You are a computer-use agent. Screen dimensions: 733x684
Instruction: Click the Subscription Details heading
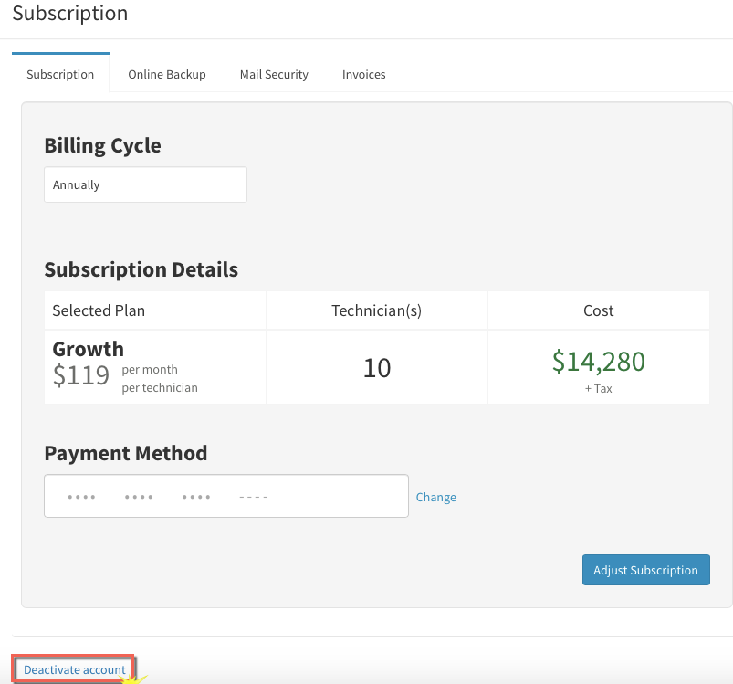(x=141, y=269)
